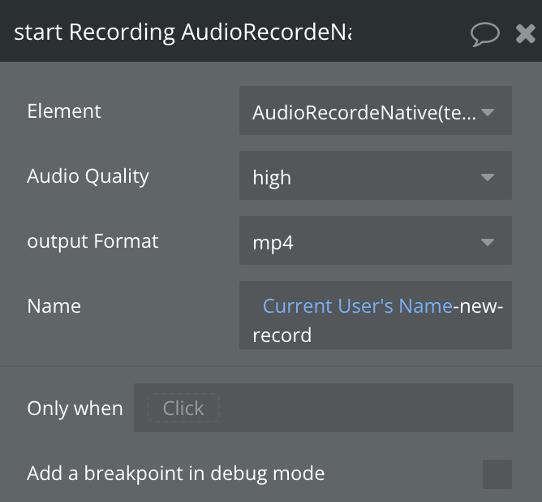Close the start Recording action panel
542x502 pixels.
[525, 32]
